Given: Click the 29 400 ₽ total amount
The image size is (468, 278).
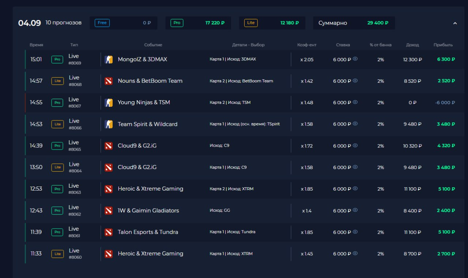Looking at the screenshot, I should click(x=378, y=23).
